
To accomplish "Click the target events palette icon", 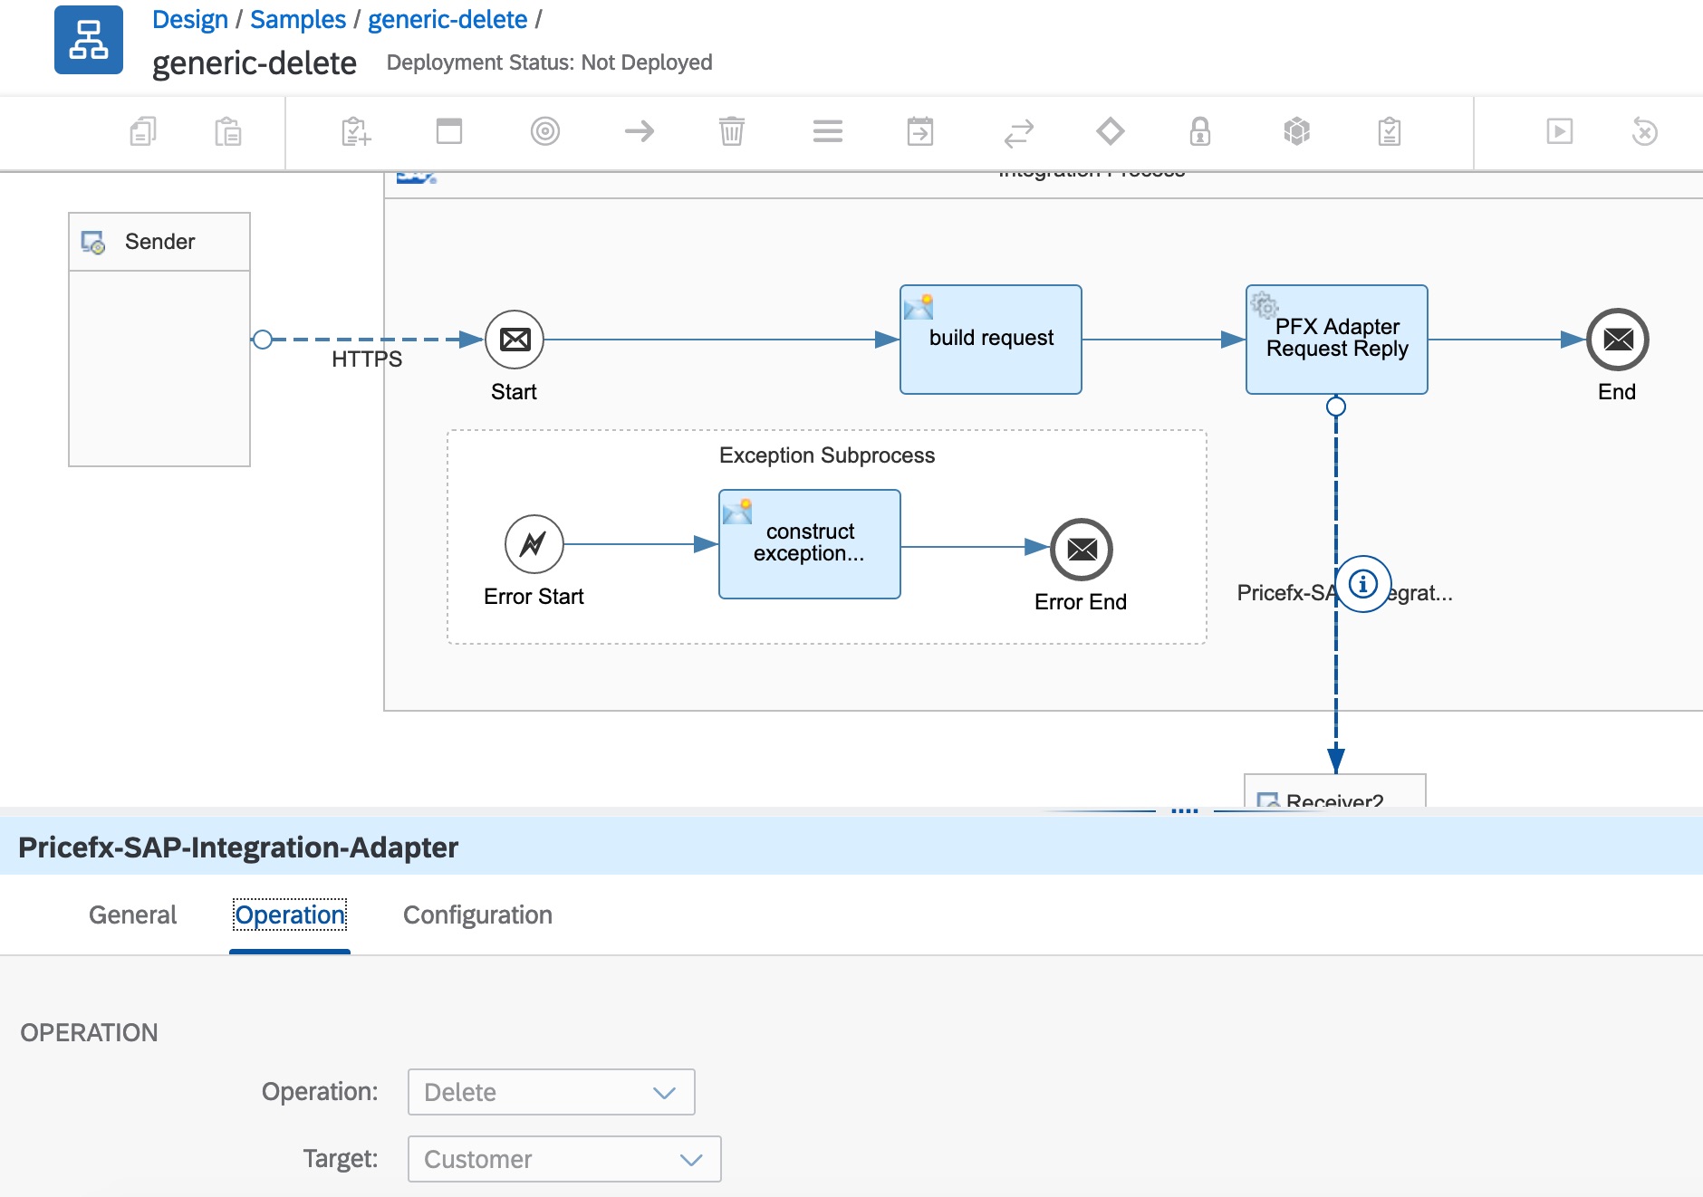I will click(x=544, y=132).
